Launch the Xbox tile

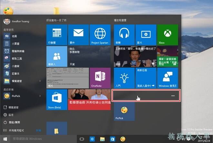click(x=167, y=35)
